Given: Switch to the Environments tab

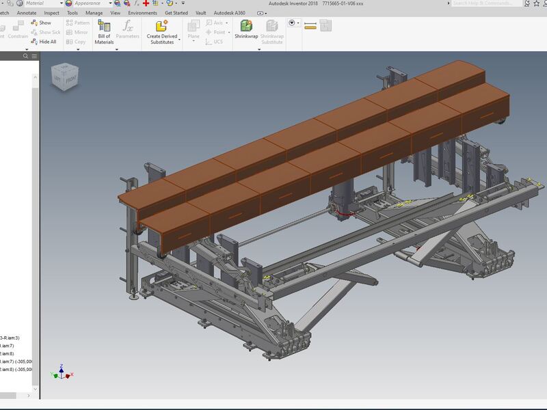Looking at the screenshot, I should [x=143, y=13].
